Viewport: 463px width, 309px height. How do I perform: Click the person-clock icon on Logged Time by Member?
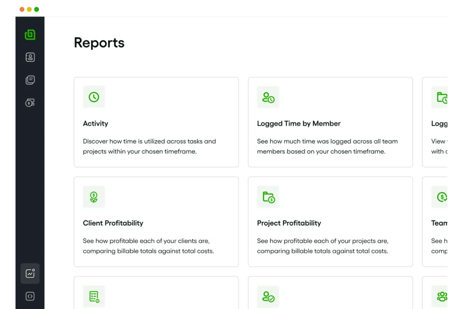[x=268, y=97]
